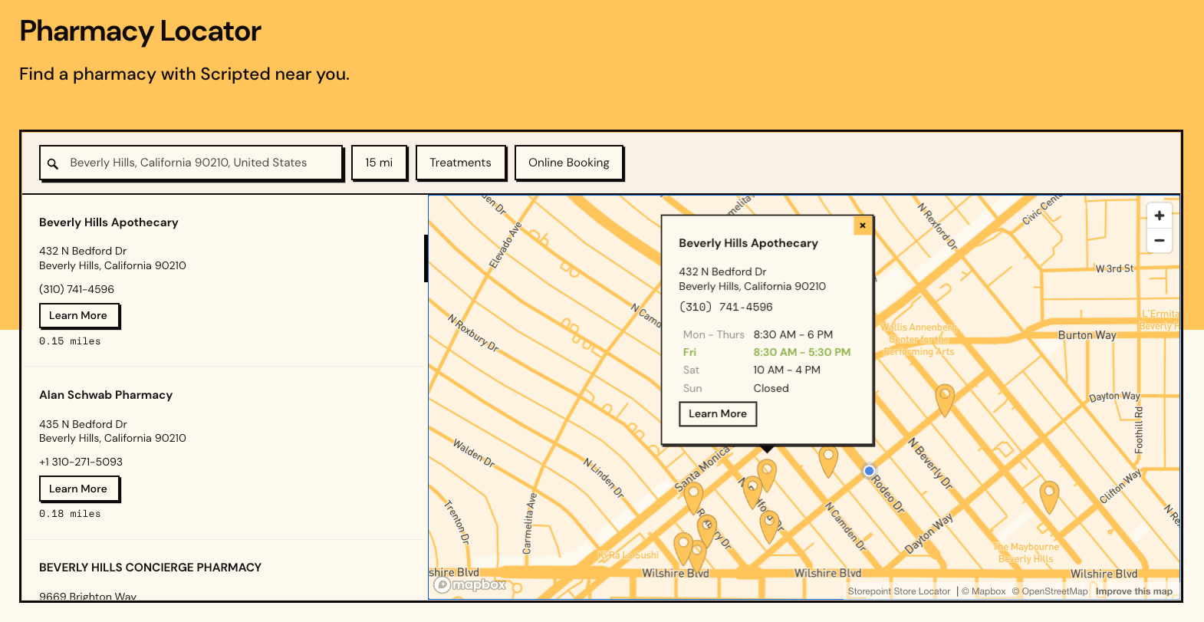The image size is (1204, 622).
Task: Click the popup title Beverly Hills Apothecary
Action: coord(748,243)
